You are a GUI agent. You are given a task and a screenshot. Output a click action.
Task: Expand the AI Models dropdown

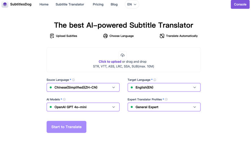83,107
